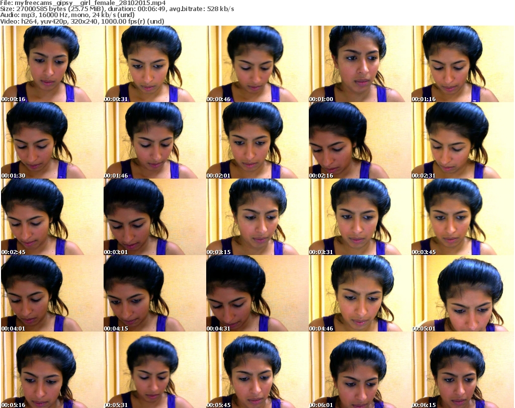Image resolution: width=515 pixels, height=408 pixels.
Task: Click the 'Video: h264, yuv420p' line
Action: [x=82, y=21]
